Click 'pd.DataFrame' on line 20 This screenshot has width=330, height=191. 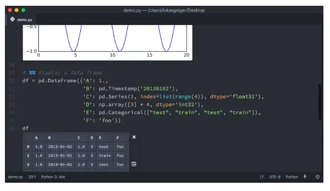point(57,81)
